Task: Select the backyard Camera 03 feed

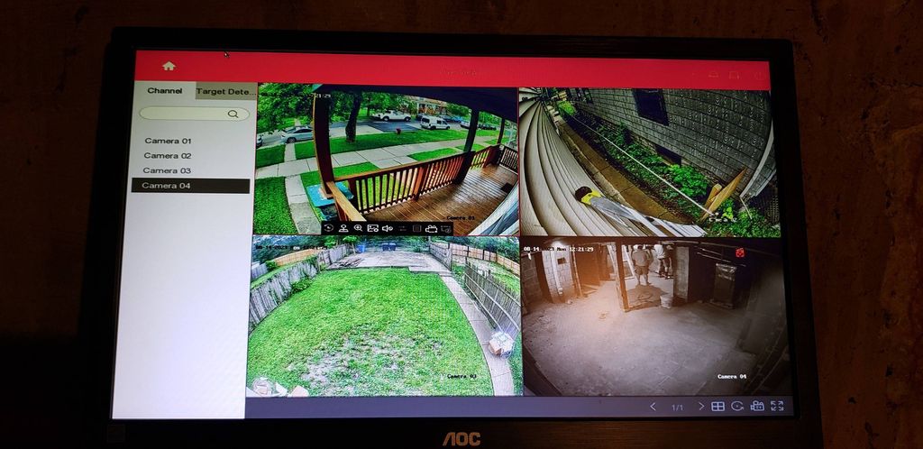Action: pos(384,316)
